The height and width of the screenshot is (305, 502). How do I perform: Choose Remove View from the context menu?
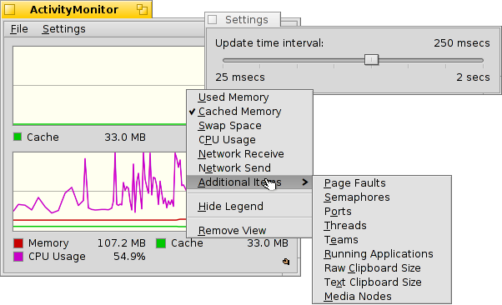249,231
